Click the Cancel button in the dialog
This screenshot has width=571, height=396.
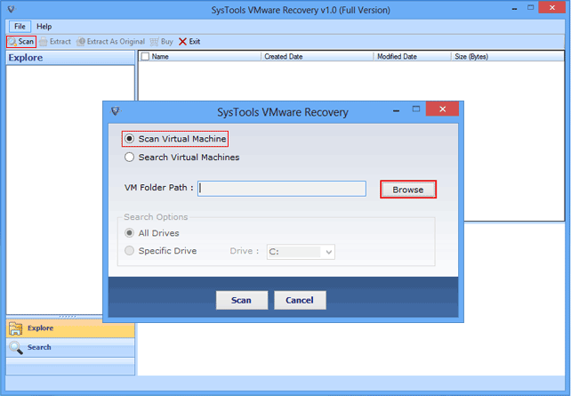300,300
